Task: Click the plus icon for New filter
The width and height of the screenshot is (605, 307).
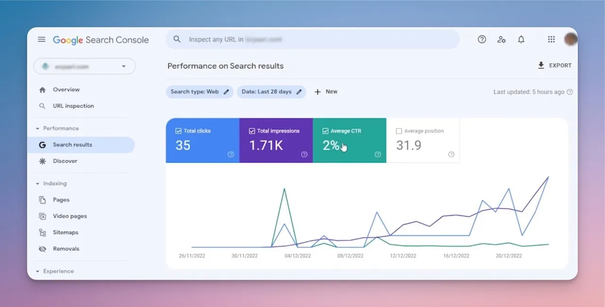Action: click(x=318, y=92)
